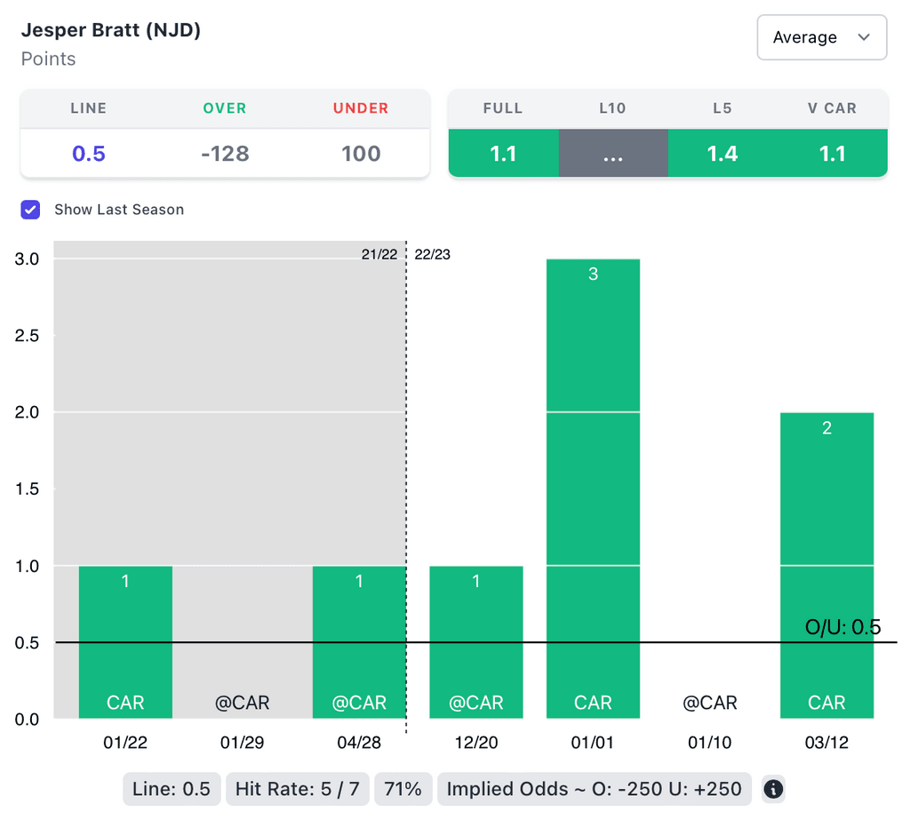Click the Implied Odds badge
Viewport: 910px width, 820px height.
[x=595, y=789]
